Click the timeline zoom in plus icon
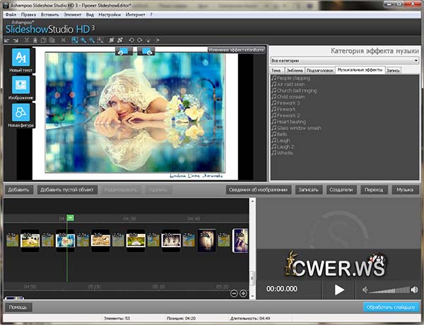The width and height of the screenshot is (424, 325). (243, 293)
